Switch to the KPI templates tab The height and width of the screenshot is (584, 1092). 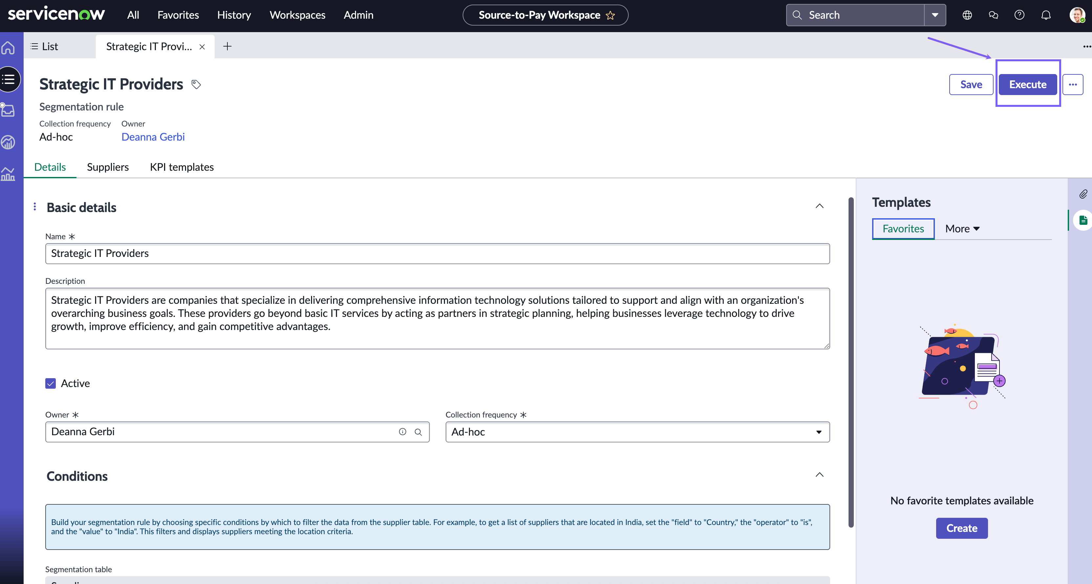(181, 167)
